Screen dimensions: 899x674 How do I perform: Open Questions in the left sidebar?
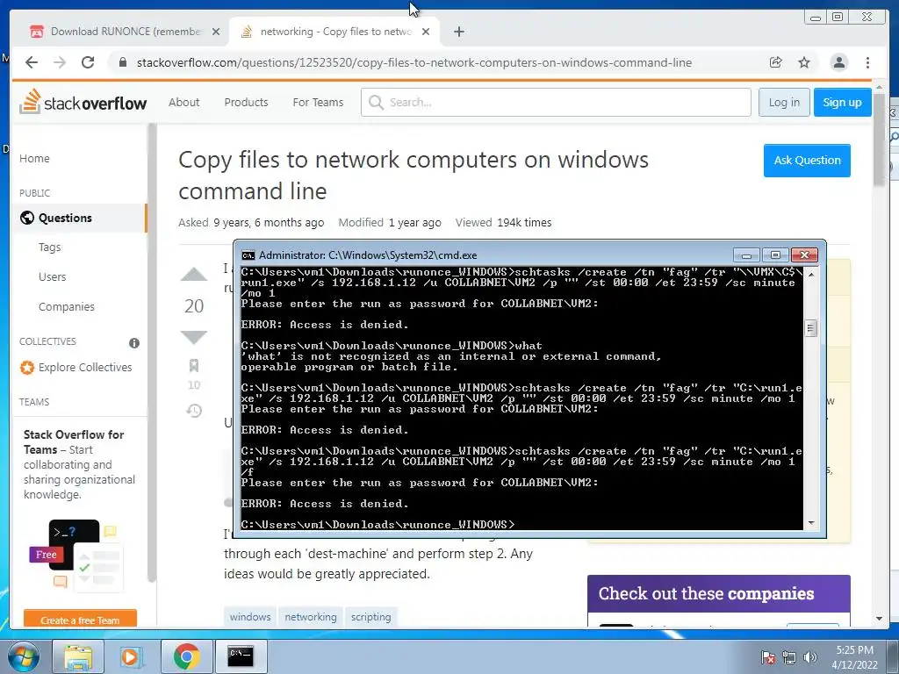pos(80,218)
